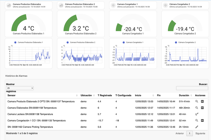The height and width of the screenshot is (140, 211).
Task: Download PDF for Camara Producto Elaborado 2 alarm
Action: point(202,101)
